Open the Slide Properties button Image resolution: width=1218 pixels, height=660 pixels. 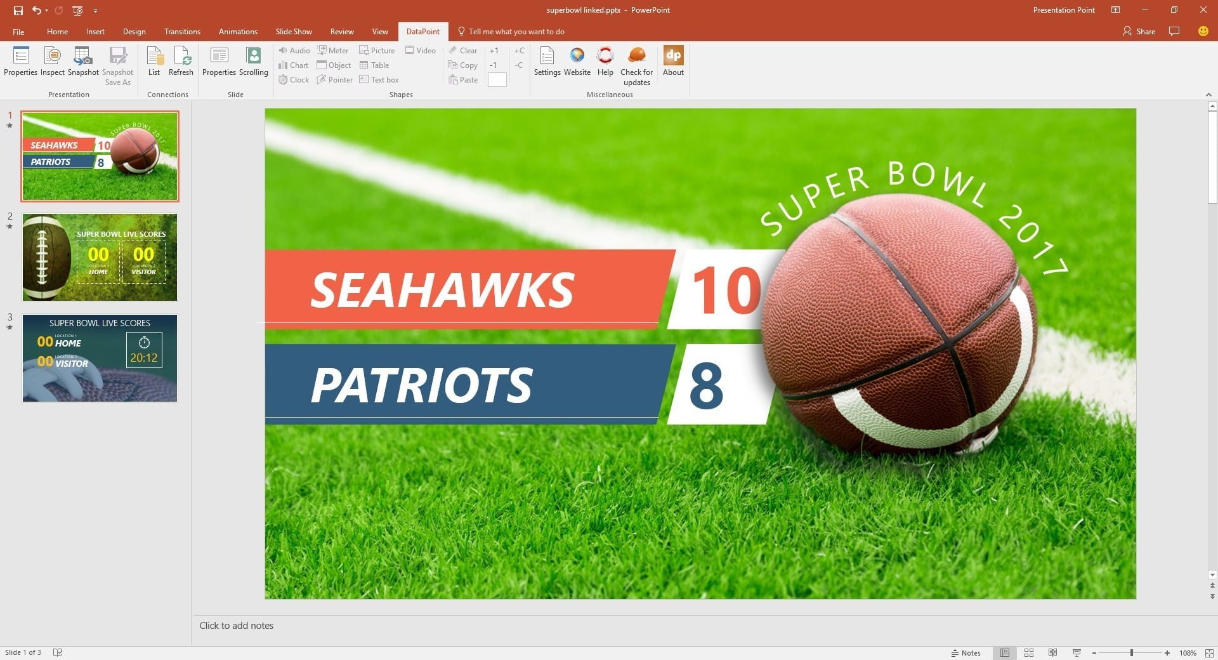click(x=219, y=62)
